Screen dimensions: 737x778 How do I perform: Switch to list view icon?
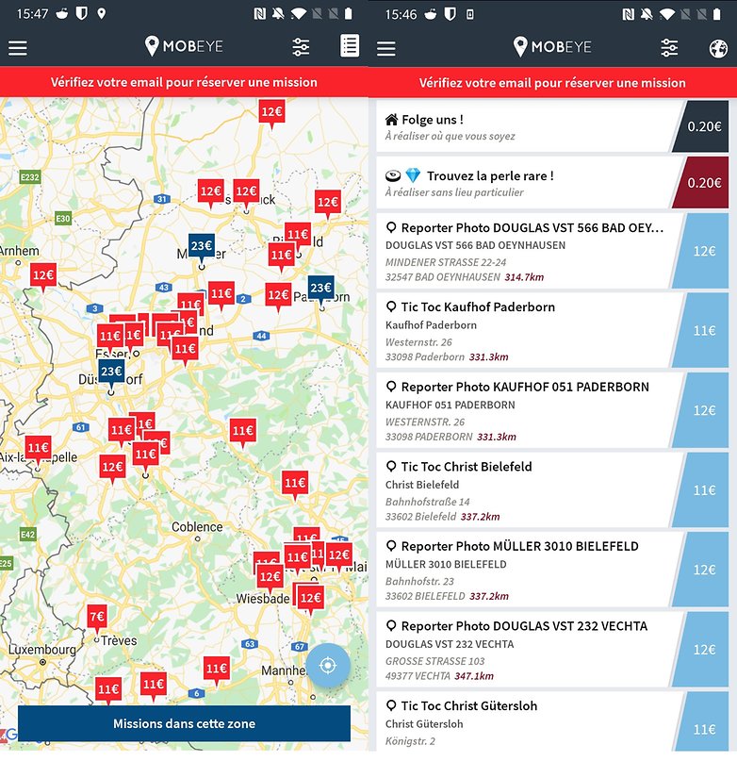click(350, 46)
